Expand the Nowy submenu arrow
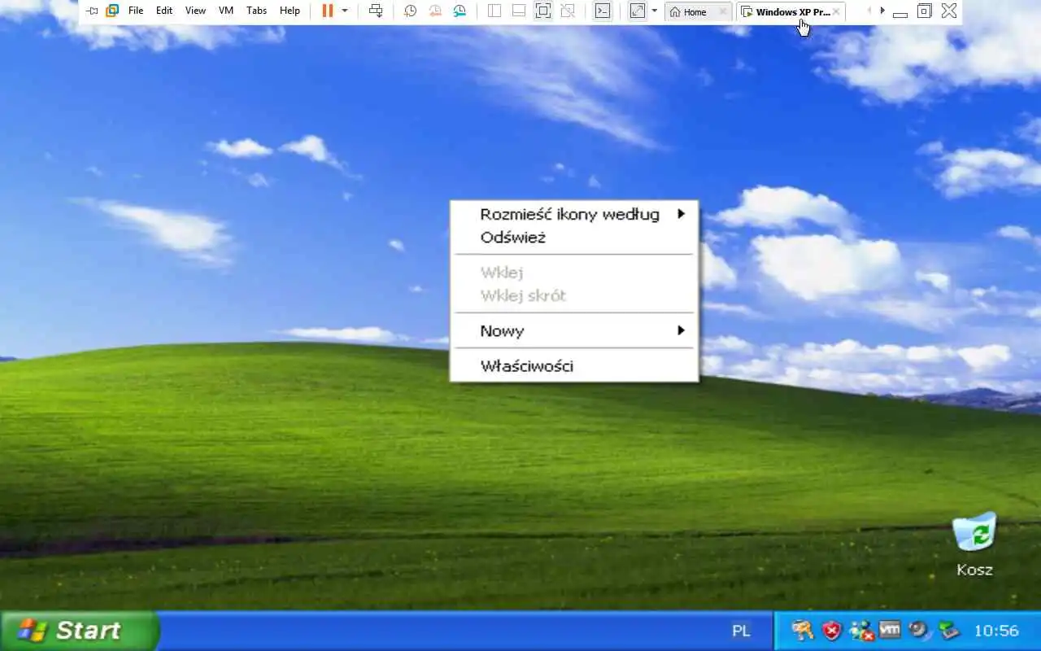The image size is (1041, 651). [x=682, y=330]
